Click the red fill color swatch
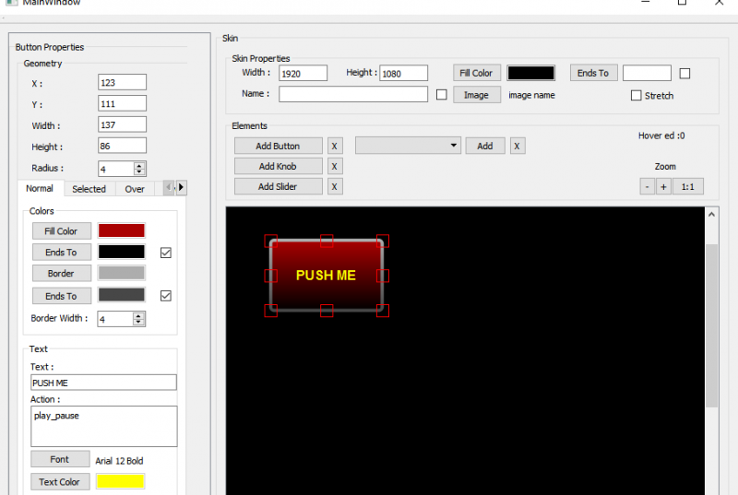 (x=122, y=230)
